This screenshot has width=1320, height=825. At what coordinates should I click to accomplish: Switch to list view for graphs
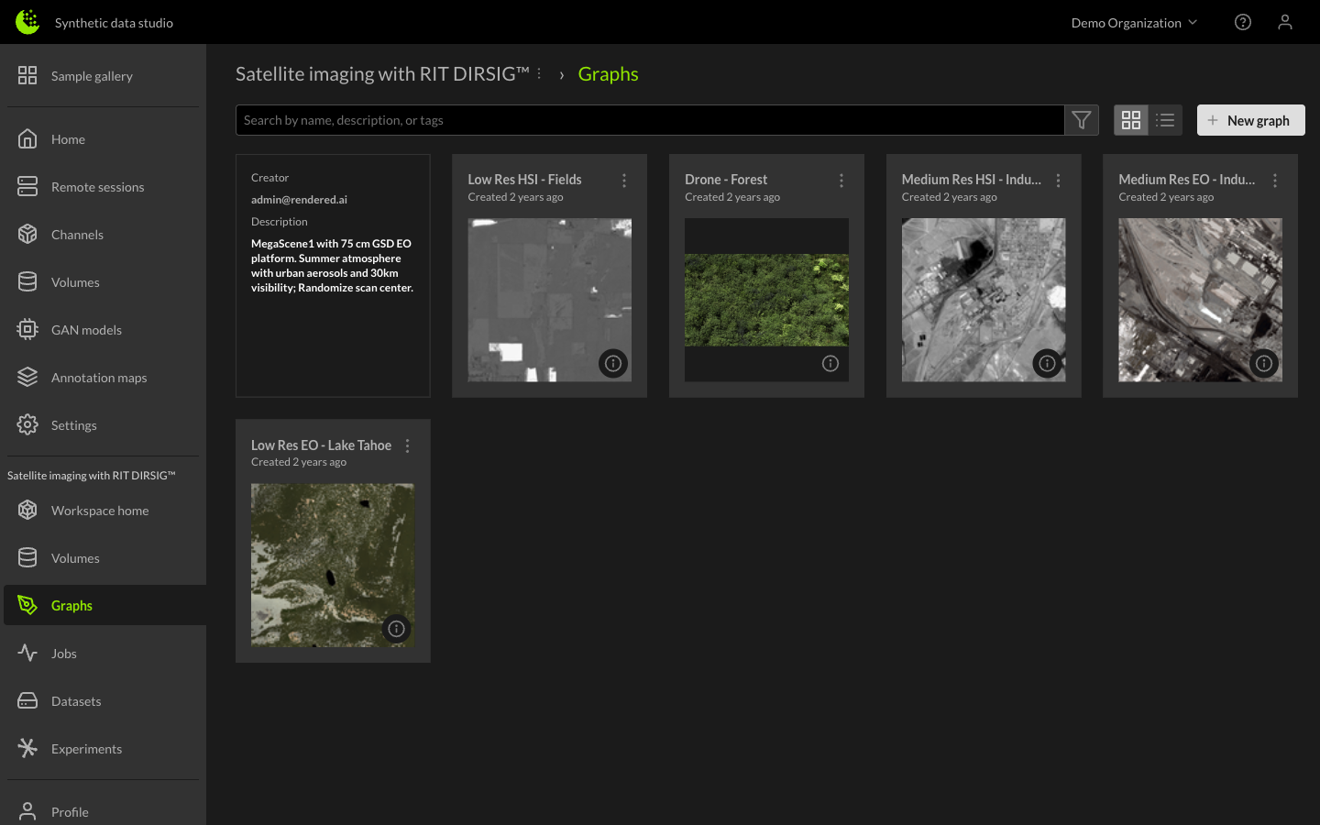click(1164, 119)
